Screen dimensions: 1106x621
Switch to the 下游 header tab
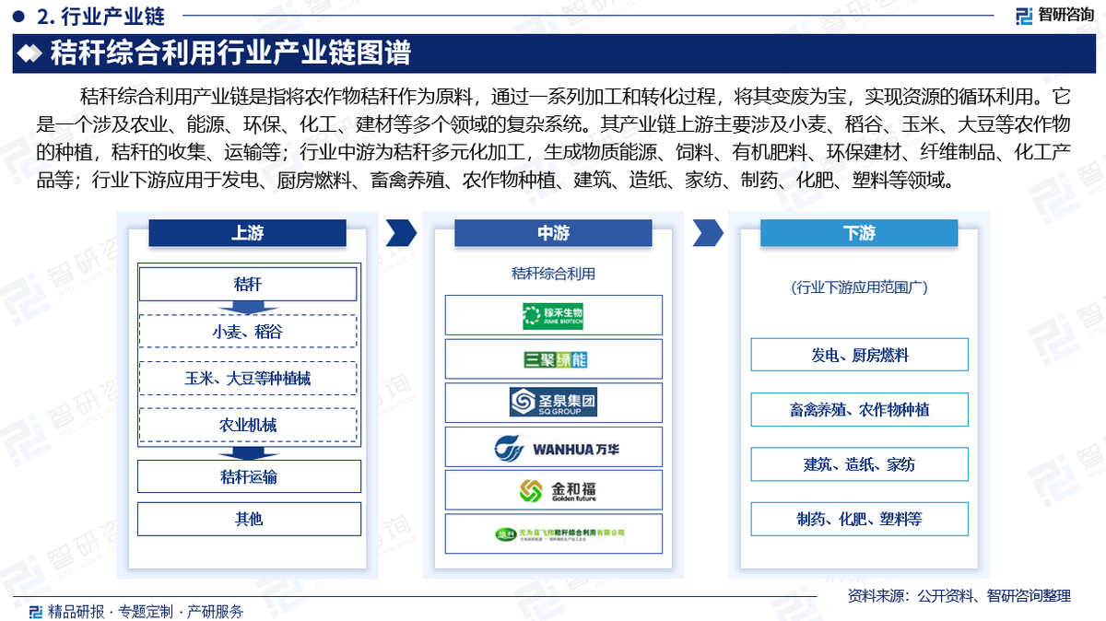point(859,233)
